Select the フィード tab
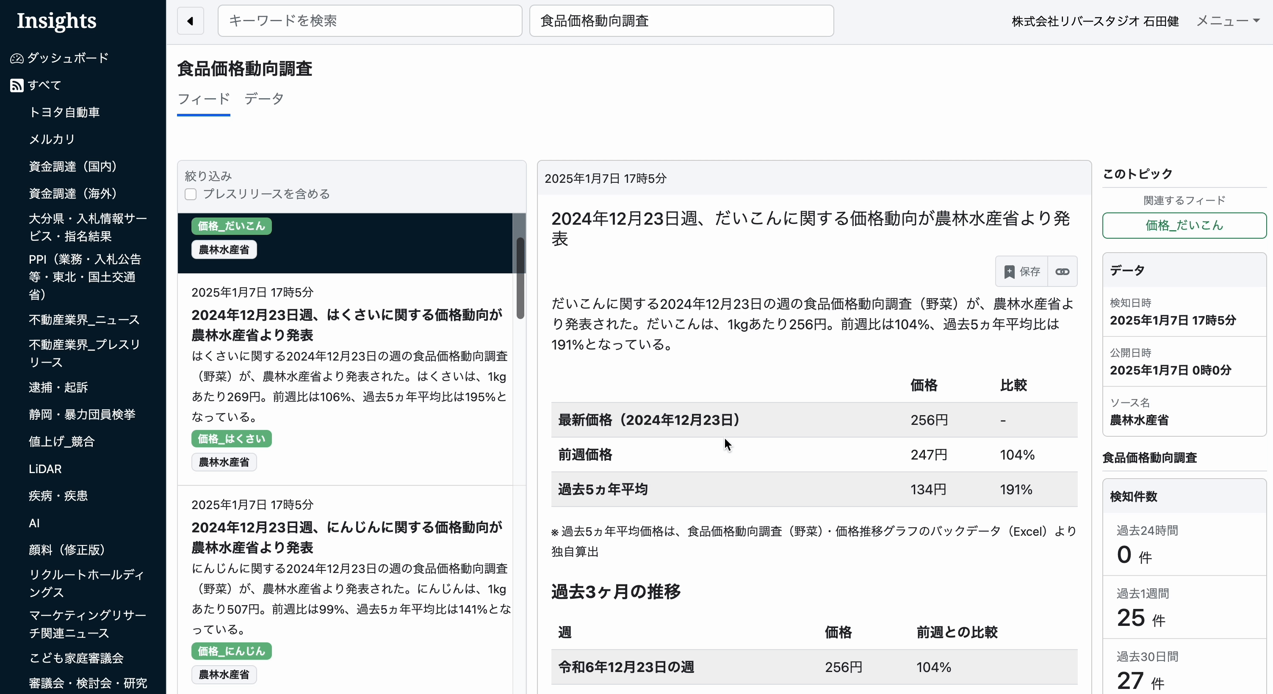 [x=204, y=99]
